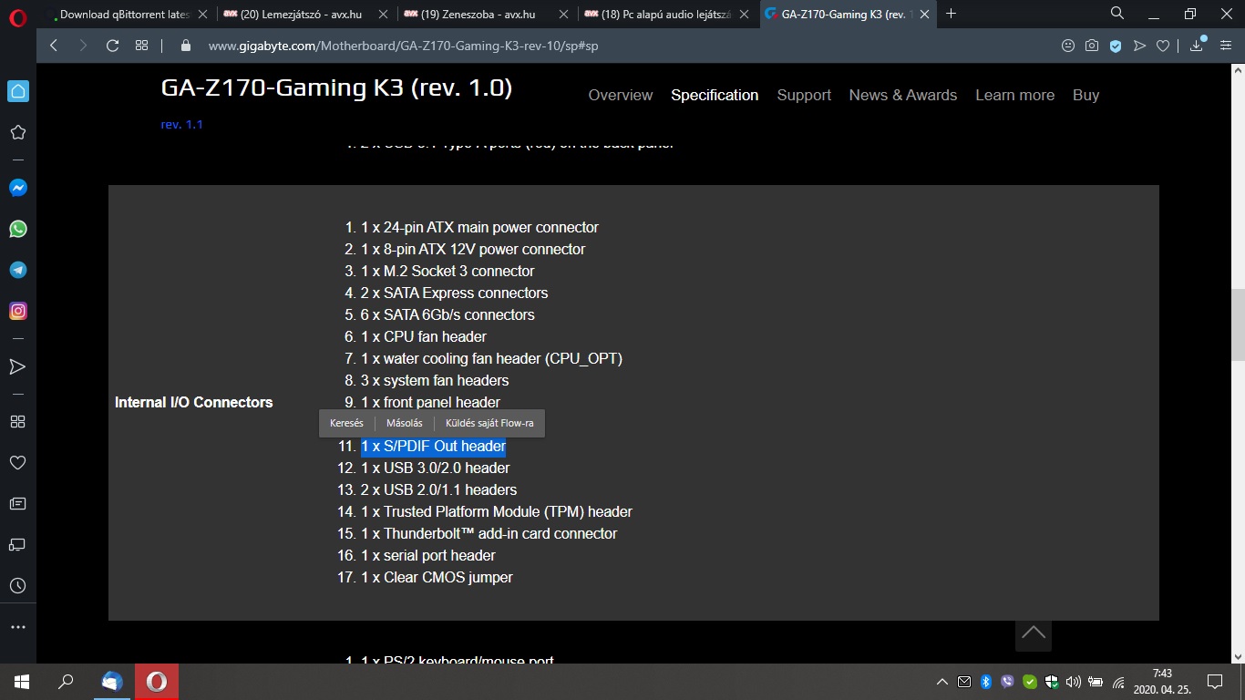The height and width of the screenshot is (700, 1245).
Task: Open Telegram sidebar panel
Action: click(x=17, y=270)
